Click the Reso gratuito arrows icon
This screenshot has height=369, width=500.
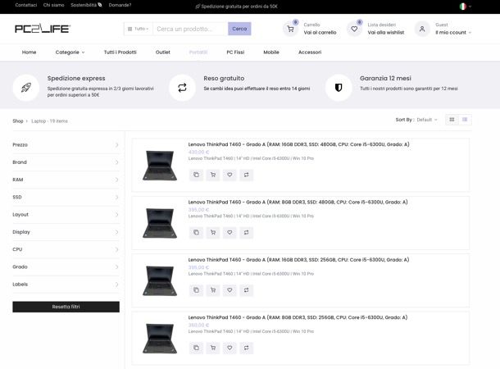pos(182,88)
